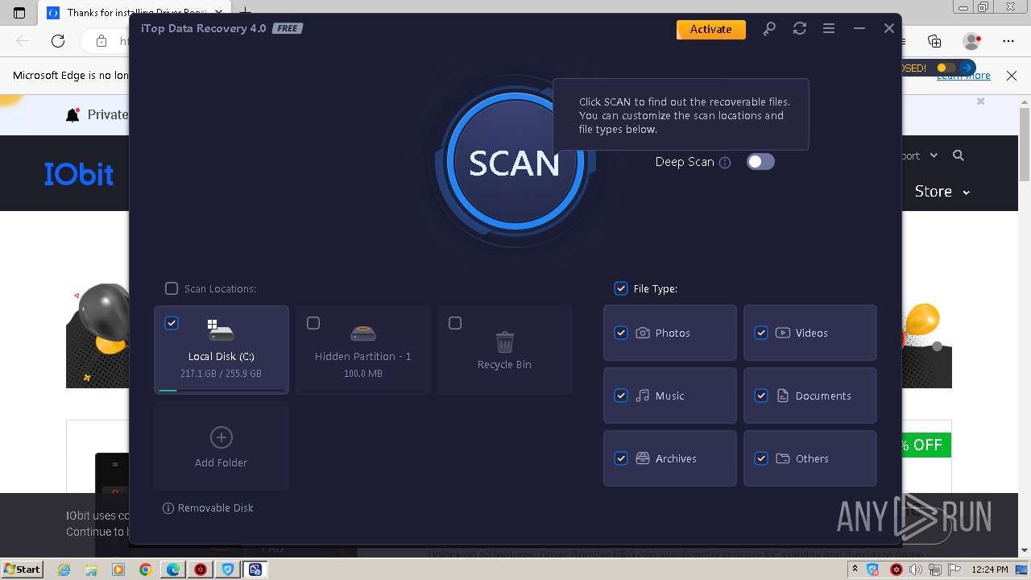Image resolution: width=1031 pixels, height=580 pixels.
Task: Uncheck the Videos file type checkbox
Action: (x=761, y=333)
